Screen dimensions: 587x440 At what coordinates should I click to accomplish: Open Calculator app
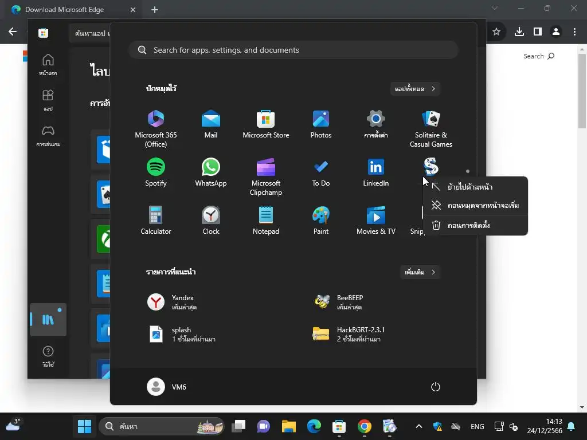click(x=156, y=221)
